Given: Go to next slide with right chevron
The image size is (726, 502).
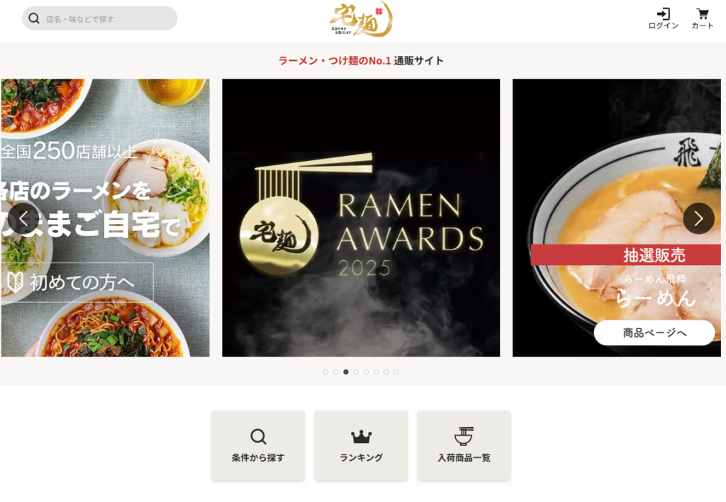Looking at the screenshot, I should click(x=698, y=218).
